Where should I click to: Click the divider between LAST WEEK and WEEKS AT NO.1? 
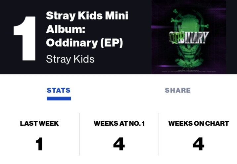click(79, 134)
